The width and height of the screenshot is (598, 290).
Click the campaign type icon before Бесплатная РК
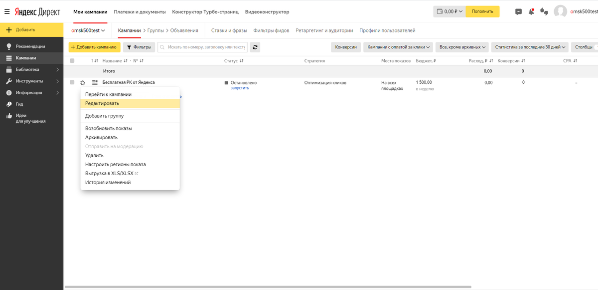[x=95, y=82]
